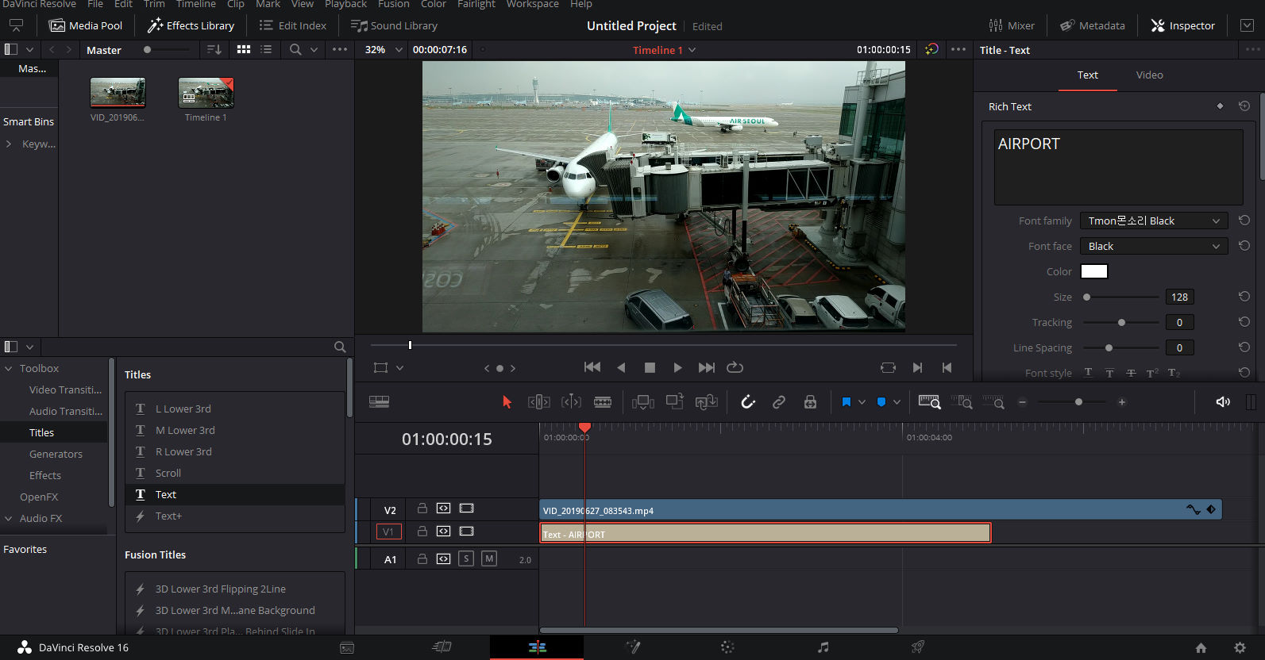Open the Effects Library panel
Image resolution: width=1265 pixels, height=660 pixels.
click(x=191, y=25)
